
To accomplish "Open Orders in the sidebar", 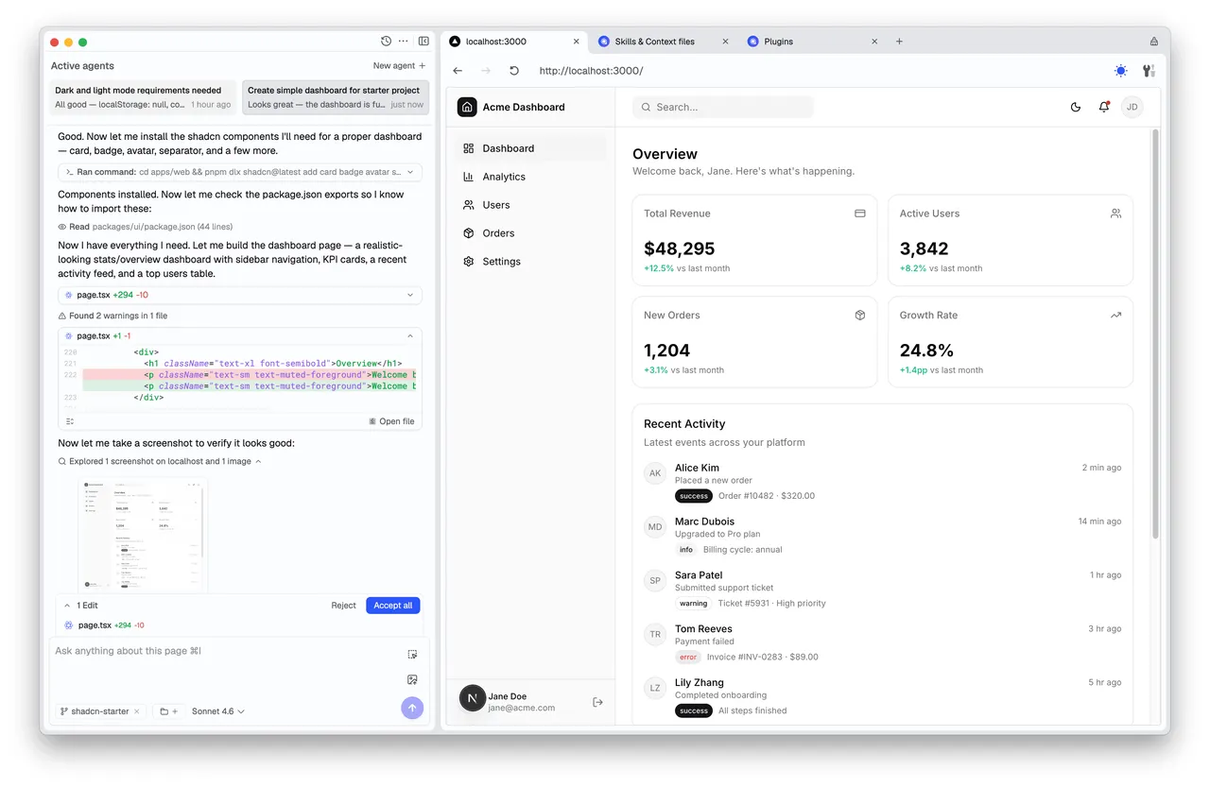I will click(531, 233).
